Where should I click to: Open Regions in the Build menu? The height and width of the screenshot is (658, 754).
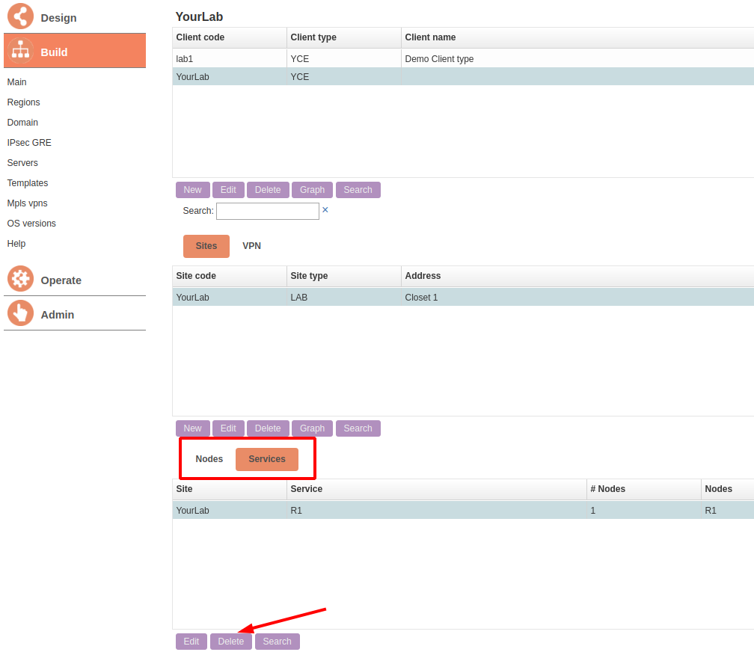[24, 102]
